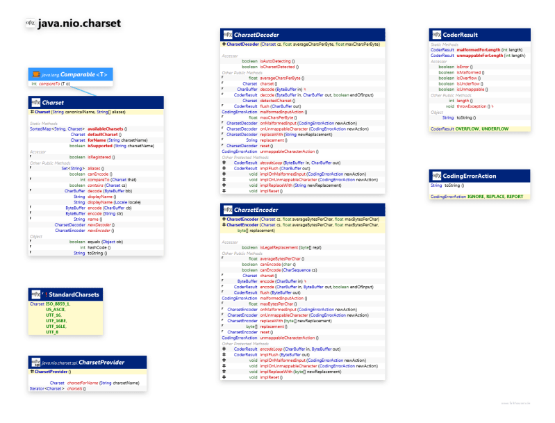Click the UNDERFLOW constant in CoderResult
The image size is (555, 423).
click(x=495, y=129)
